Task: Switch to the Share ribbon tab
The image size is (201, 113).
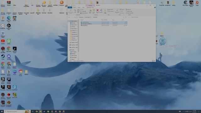Action: point(79,8)
